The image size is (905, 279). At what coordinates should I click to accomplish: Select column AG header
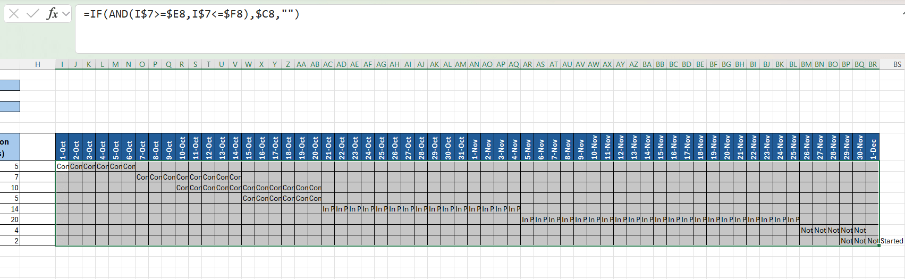[381, 64]
